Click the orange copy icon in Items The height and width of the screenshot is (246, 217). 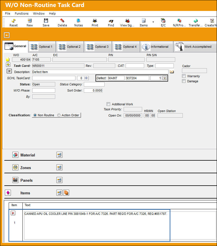click(x=66, y=193)
